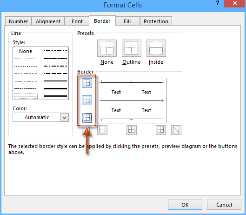Click the Color dropdown arrow
246x215 pixels.
65,117
